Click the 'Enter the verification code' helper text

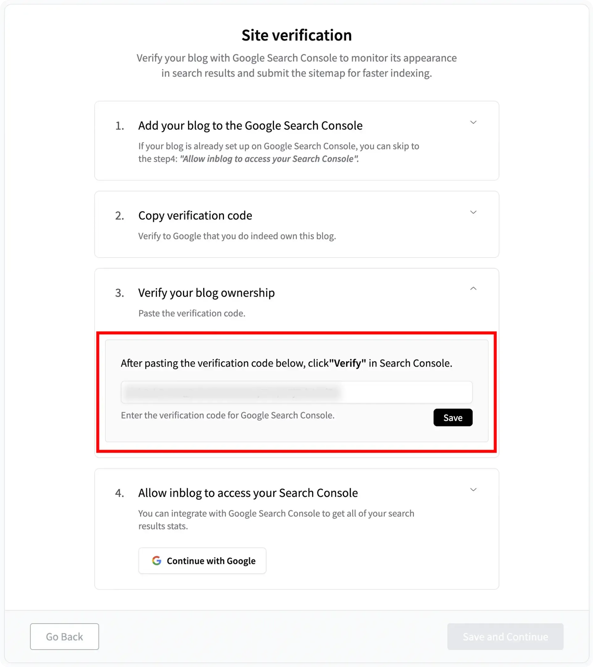[228, 415]
